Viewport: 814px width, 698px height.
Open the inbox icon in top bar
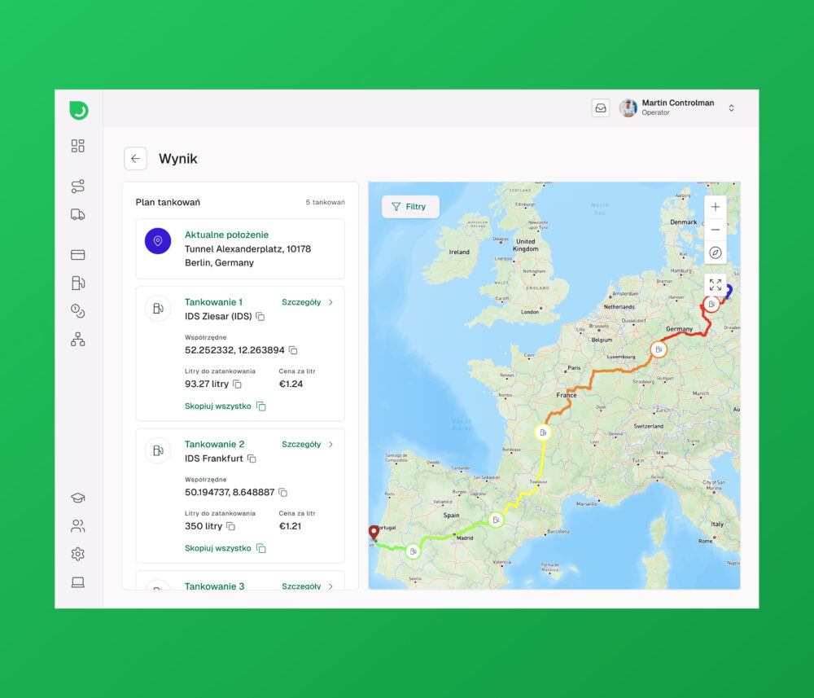pos(601,108)
